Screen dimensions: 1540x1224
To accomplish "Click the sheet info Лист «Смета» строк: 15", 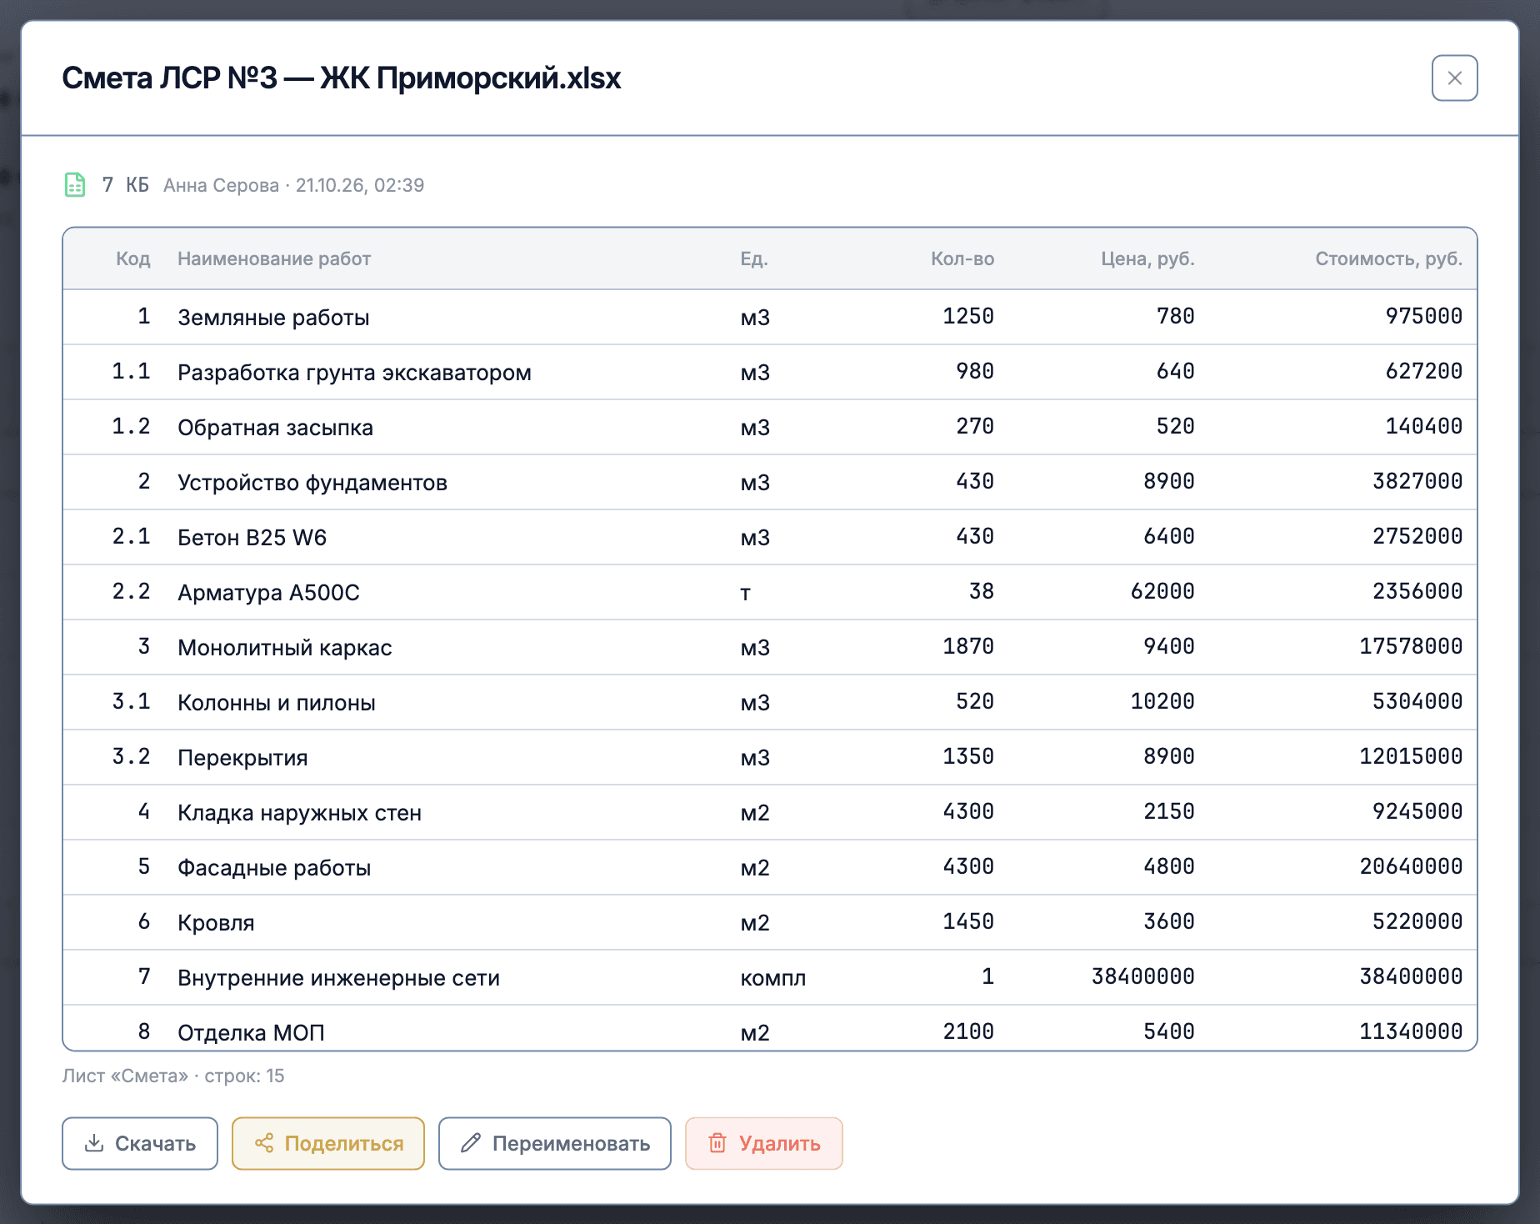I will pyautogui.click(x=173, y=1076).
